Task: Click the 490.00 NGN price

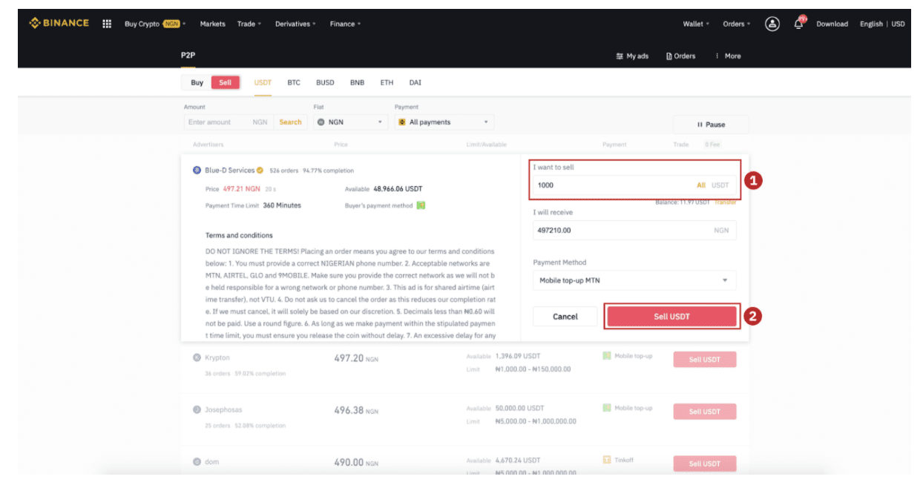Action: (356, 463)
